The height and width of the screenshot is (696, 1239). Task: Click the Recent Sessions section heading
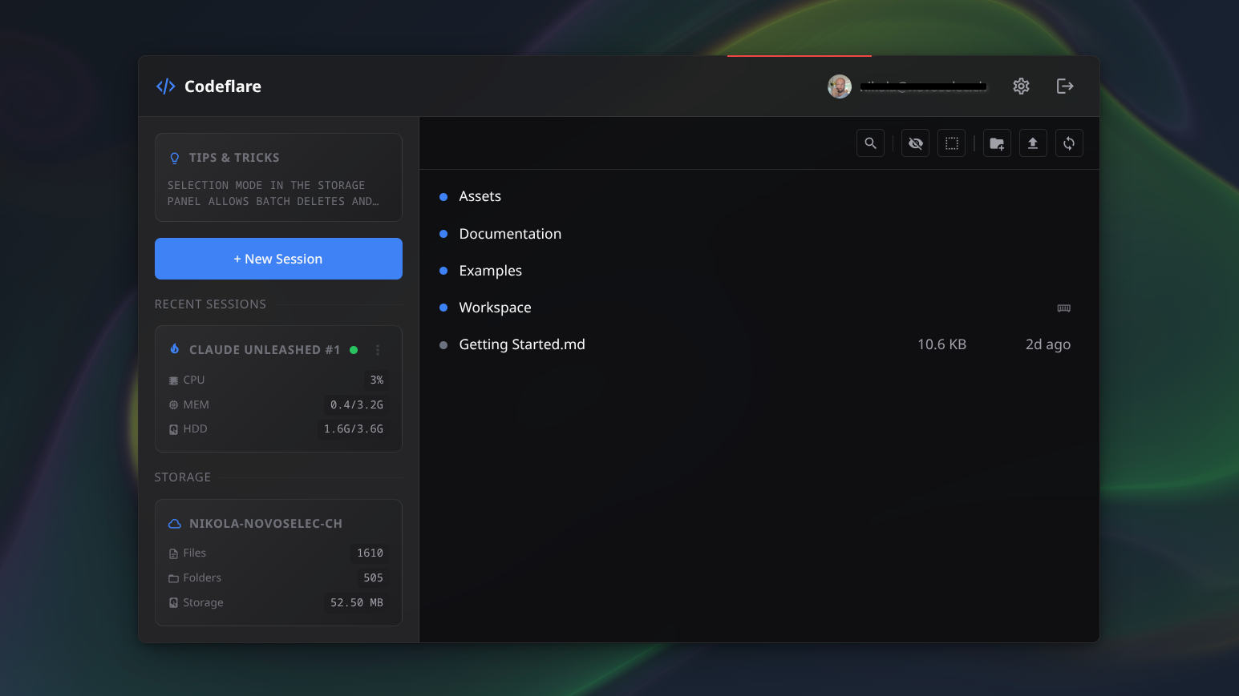coord(210,304)
